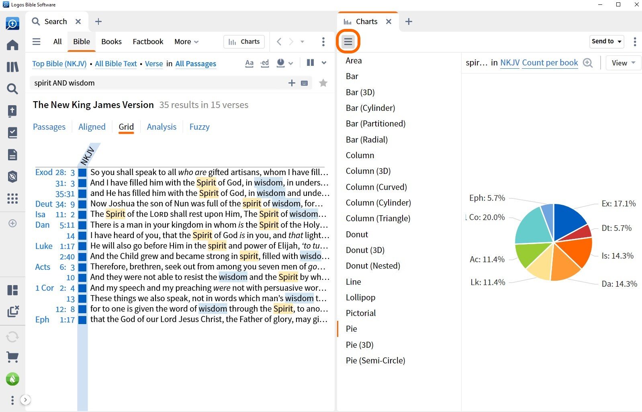Click the Count per book link
642x412 pixels.
click(x=550, y=63)
